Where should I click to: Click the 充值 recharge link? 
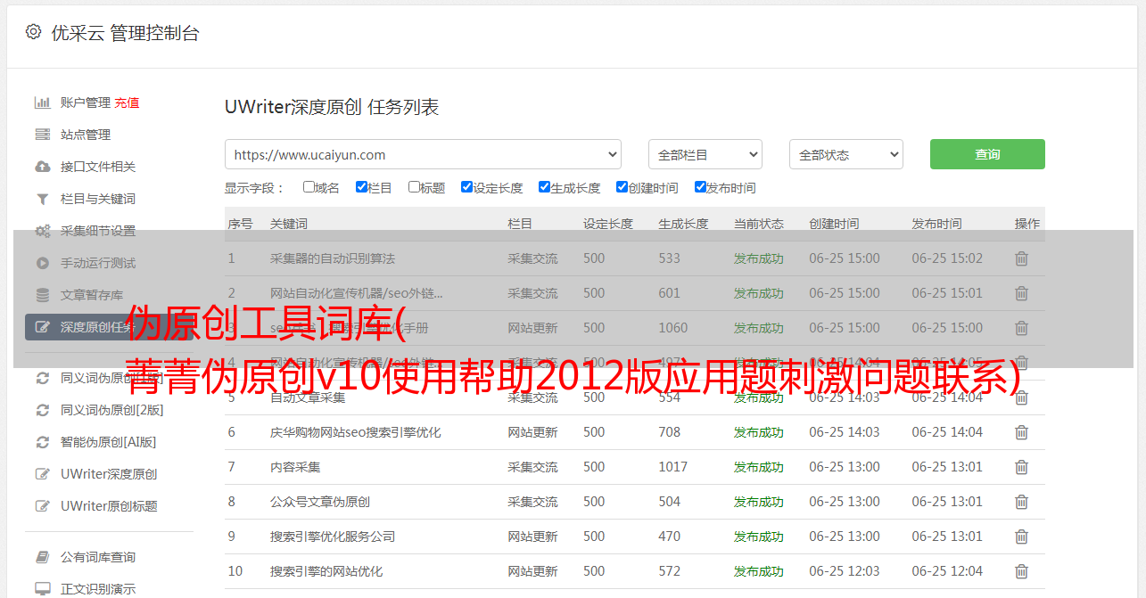point(127,102)
